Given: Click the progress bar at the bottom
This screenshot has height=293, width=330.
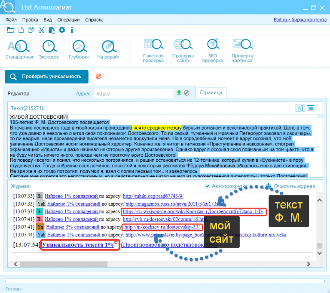Looking at the screenshot, I should click(x=165, y=281).
